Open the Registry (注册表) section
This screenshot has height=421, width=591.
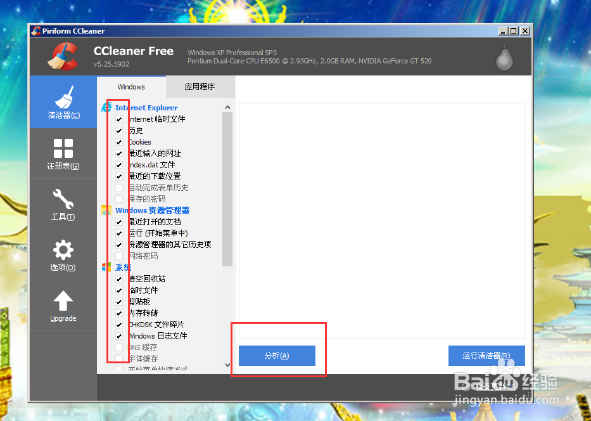tap(63, 153)
